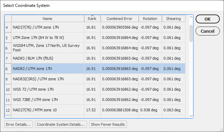Click shearing cell in NAD83 / BLM 17N row
The height and width of the screenshot is (132, 224).
[173, 58]
